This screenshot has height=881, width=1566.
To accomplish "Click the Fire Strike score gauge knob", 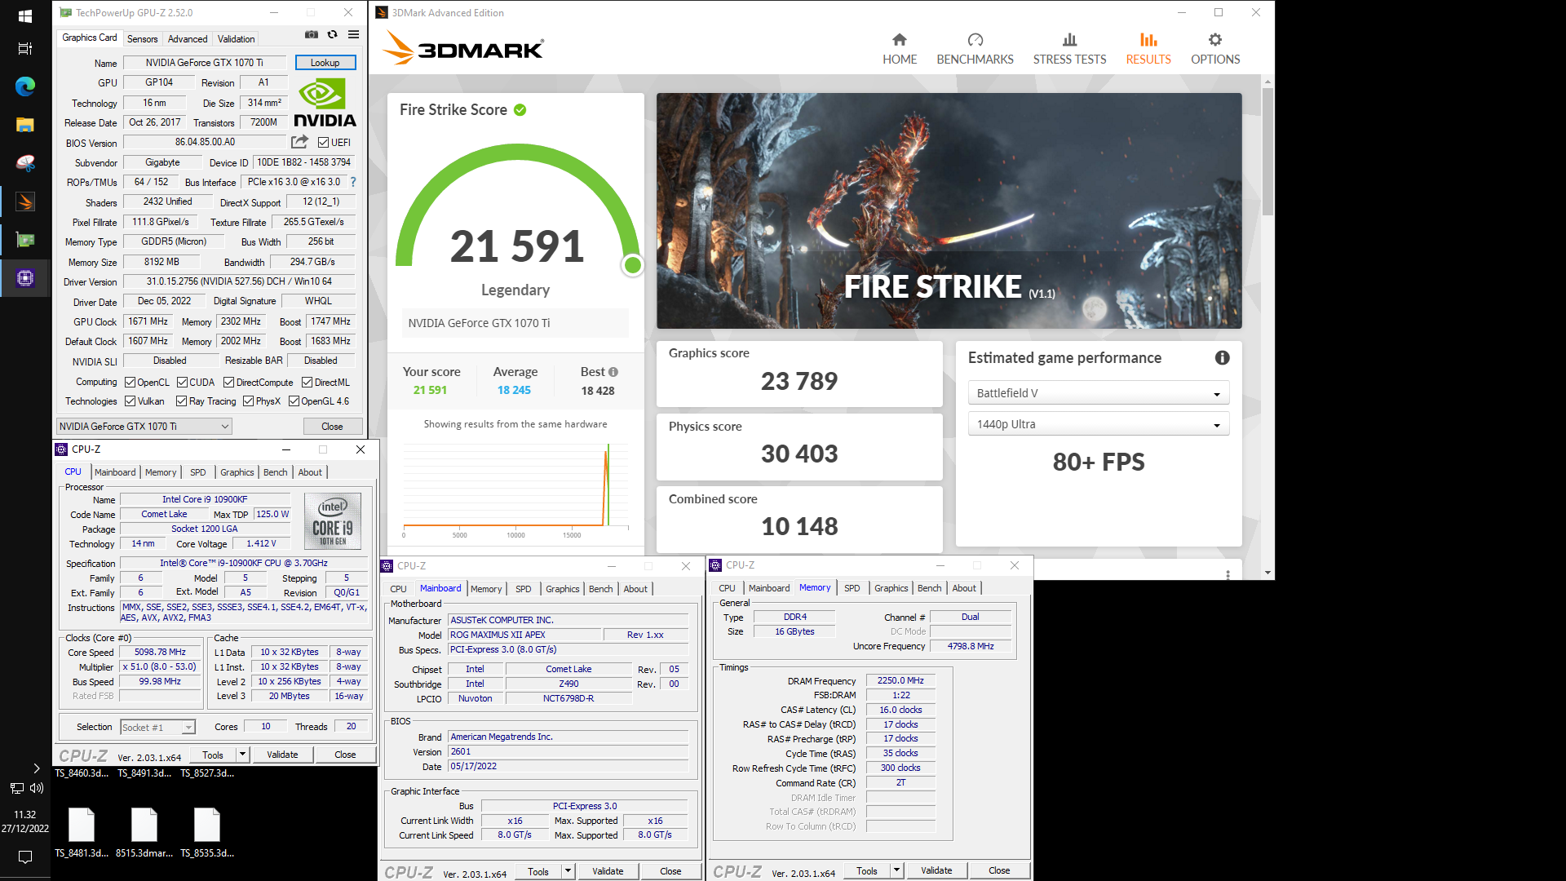I will (633, 265).
